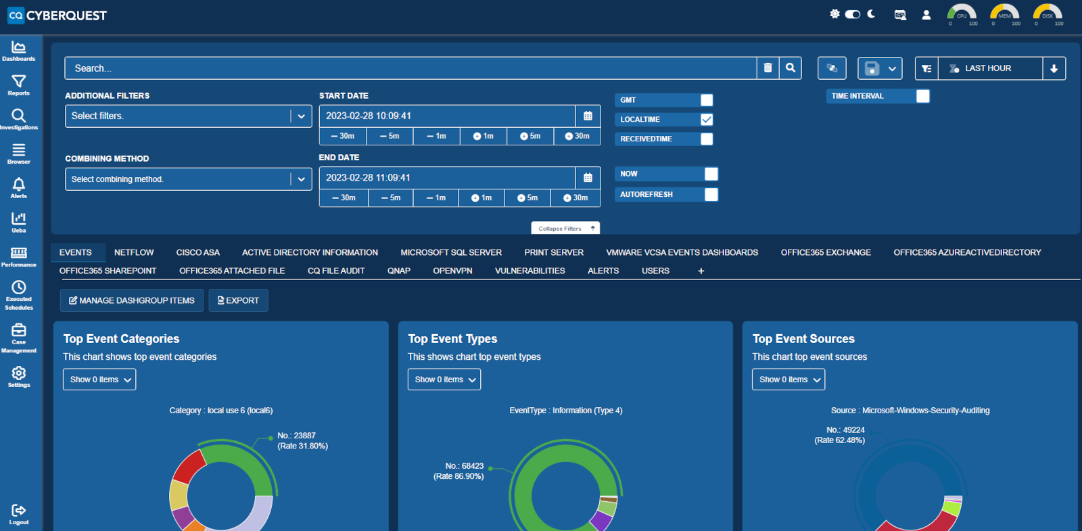1082x531 pixels.
Task: Click the MEM usage gauge
Action: [1004, 14]
